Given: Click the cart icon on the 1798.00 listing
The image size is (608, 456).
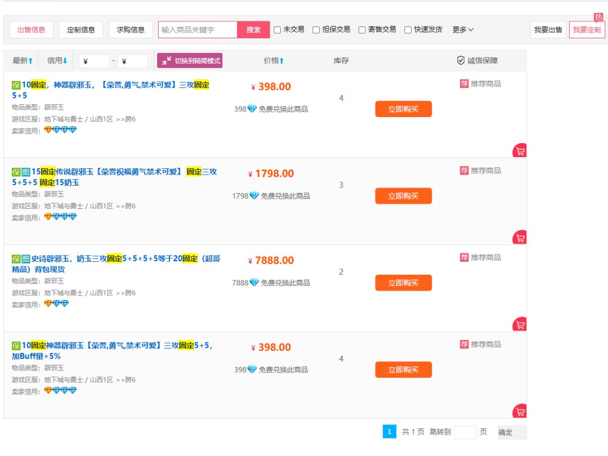Looking at the screenshot, I should pos(520,238).
